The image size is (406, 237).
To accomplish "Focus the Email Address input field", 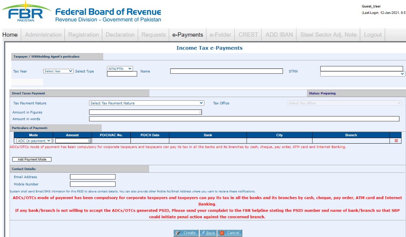I will pyautogui.click(x=93, y=177).
